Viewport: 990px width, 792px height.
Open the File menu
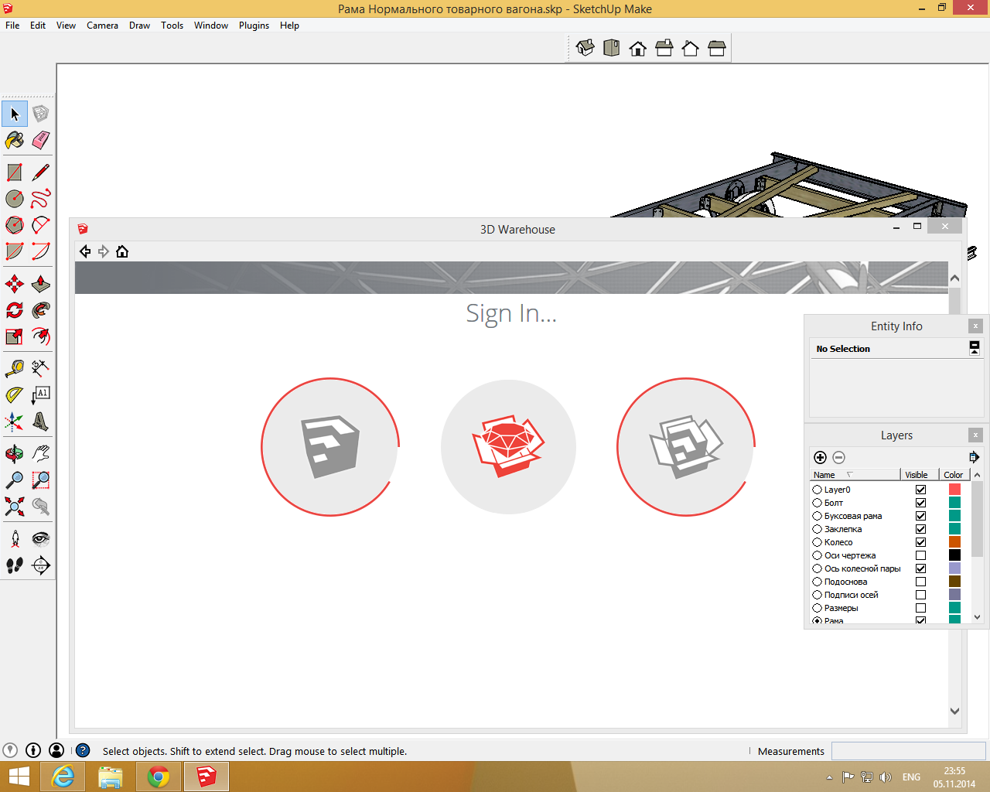12,26
